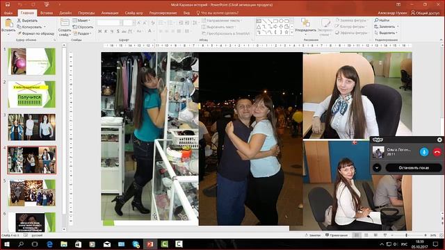Switch to Normal view in status bar
The width and height of the screenshot is (445, 250).
coord(357,235)
